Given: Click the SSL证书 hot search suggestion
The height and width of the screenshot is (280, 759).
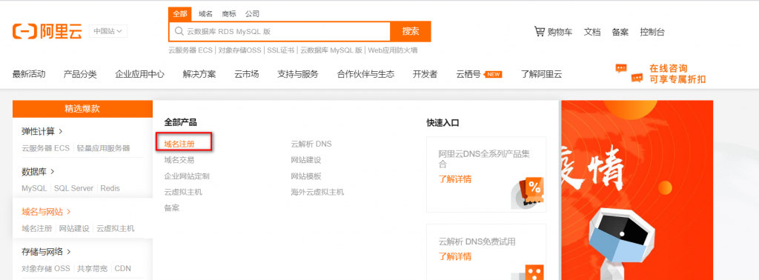Looking at the screenshot, I should point(281,50).
